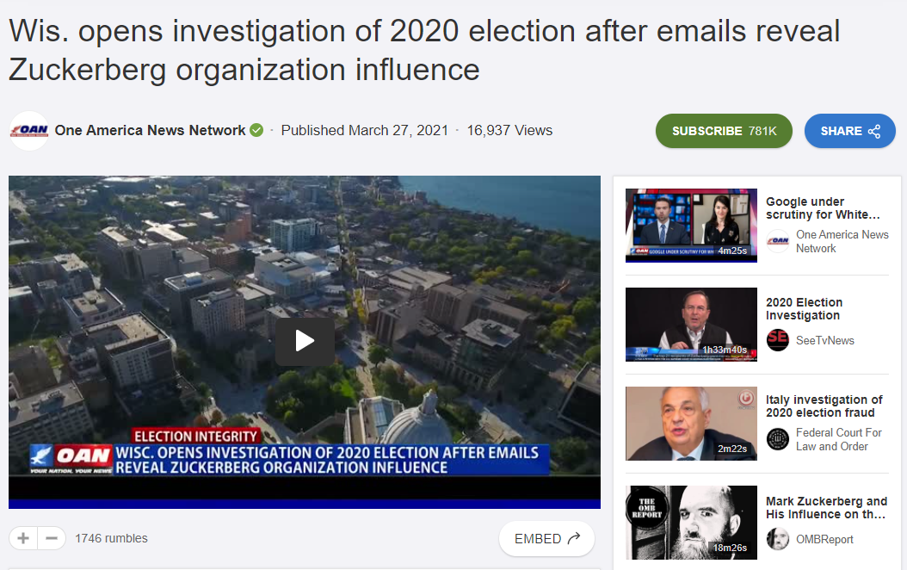Screen dimensions: 907x570
Task: Click the OAN channel logo avatar
Action: point(29,131)
